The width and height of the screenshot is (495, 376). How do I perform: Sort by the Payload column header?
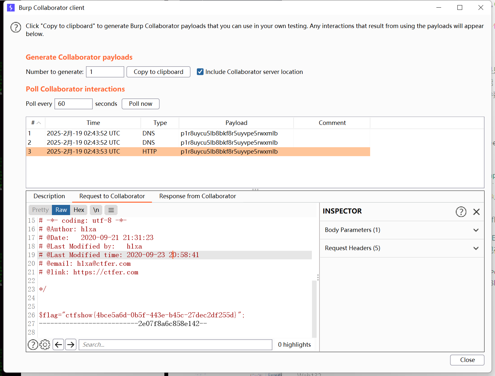(236, 123)
